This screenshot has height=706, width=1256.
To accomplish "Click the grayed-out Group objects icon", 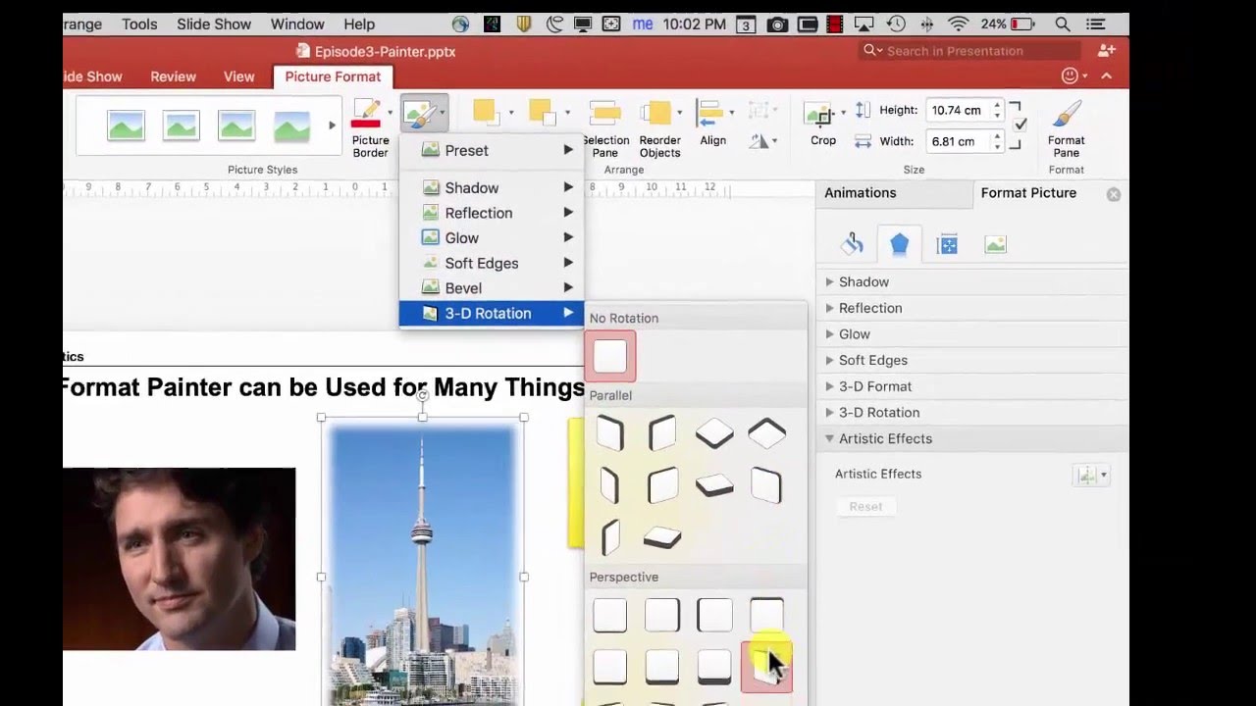I will coord(759,110).
